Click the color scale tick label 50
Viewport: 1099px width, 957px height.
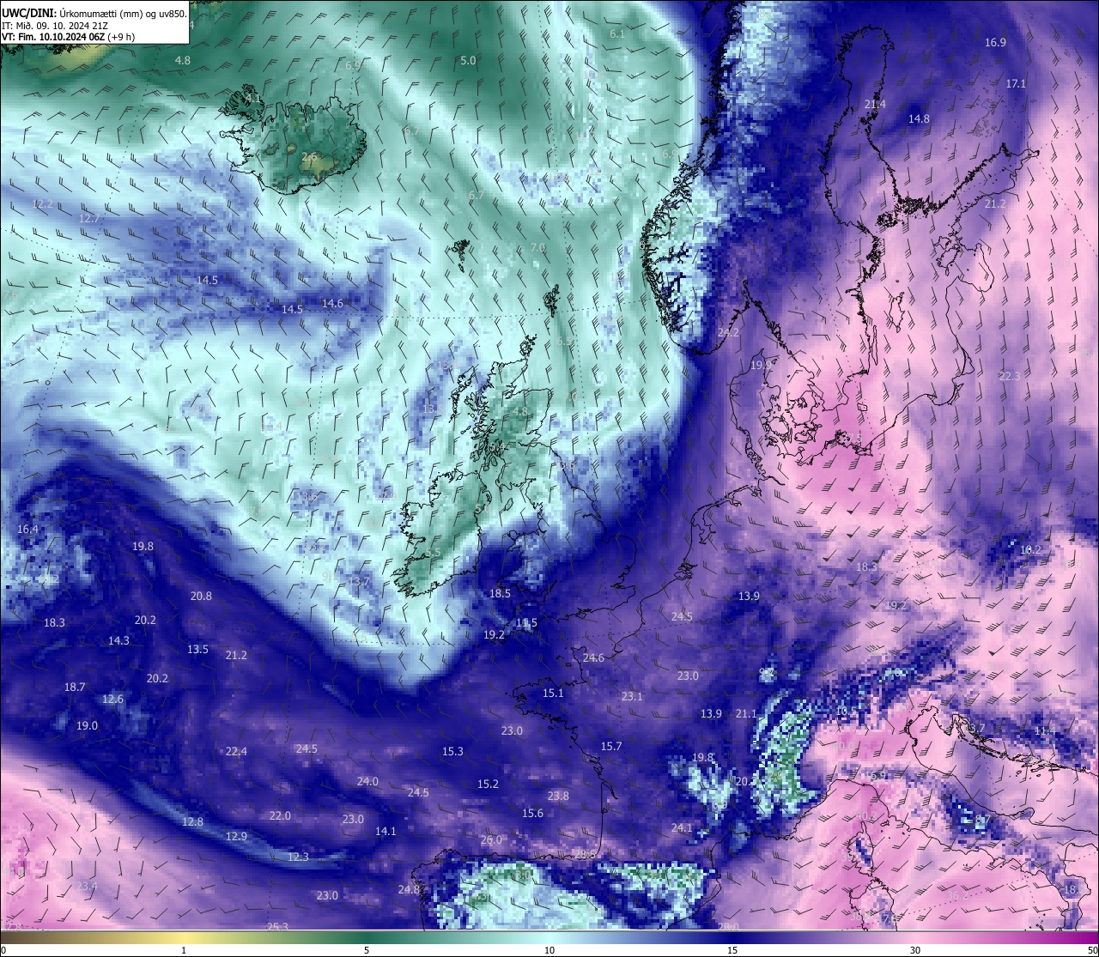point(1091,950)
